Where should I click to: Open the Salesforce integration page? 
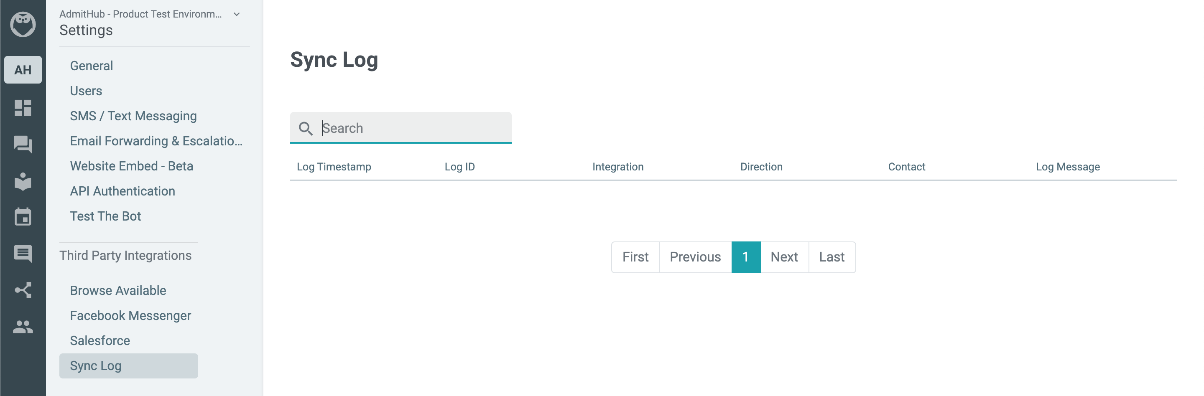pos(100,340)
